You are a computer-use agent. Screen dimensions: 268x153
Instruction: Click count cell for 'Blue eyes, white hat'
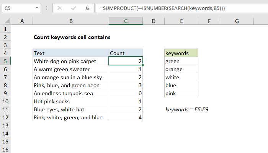point(126,109)
